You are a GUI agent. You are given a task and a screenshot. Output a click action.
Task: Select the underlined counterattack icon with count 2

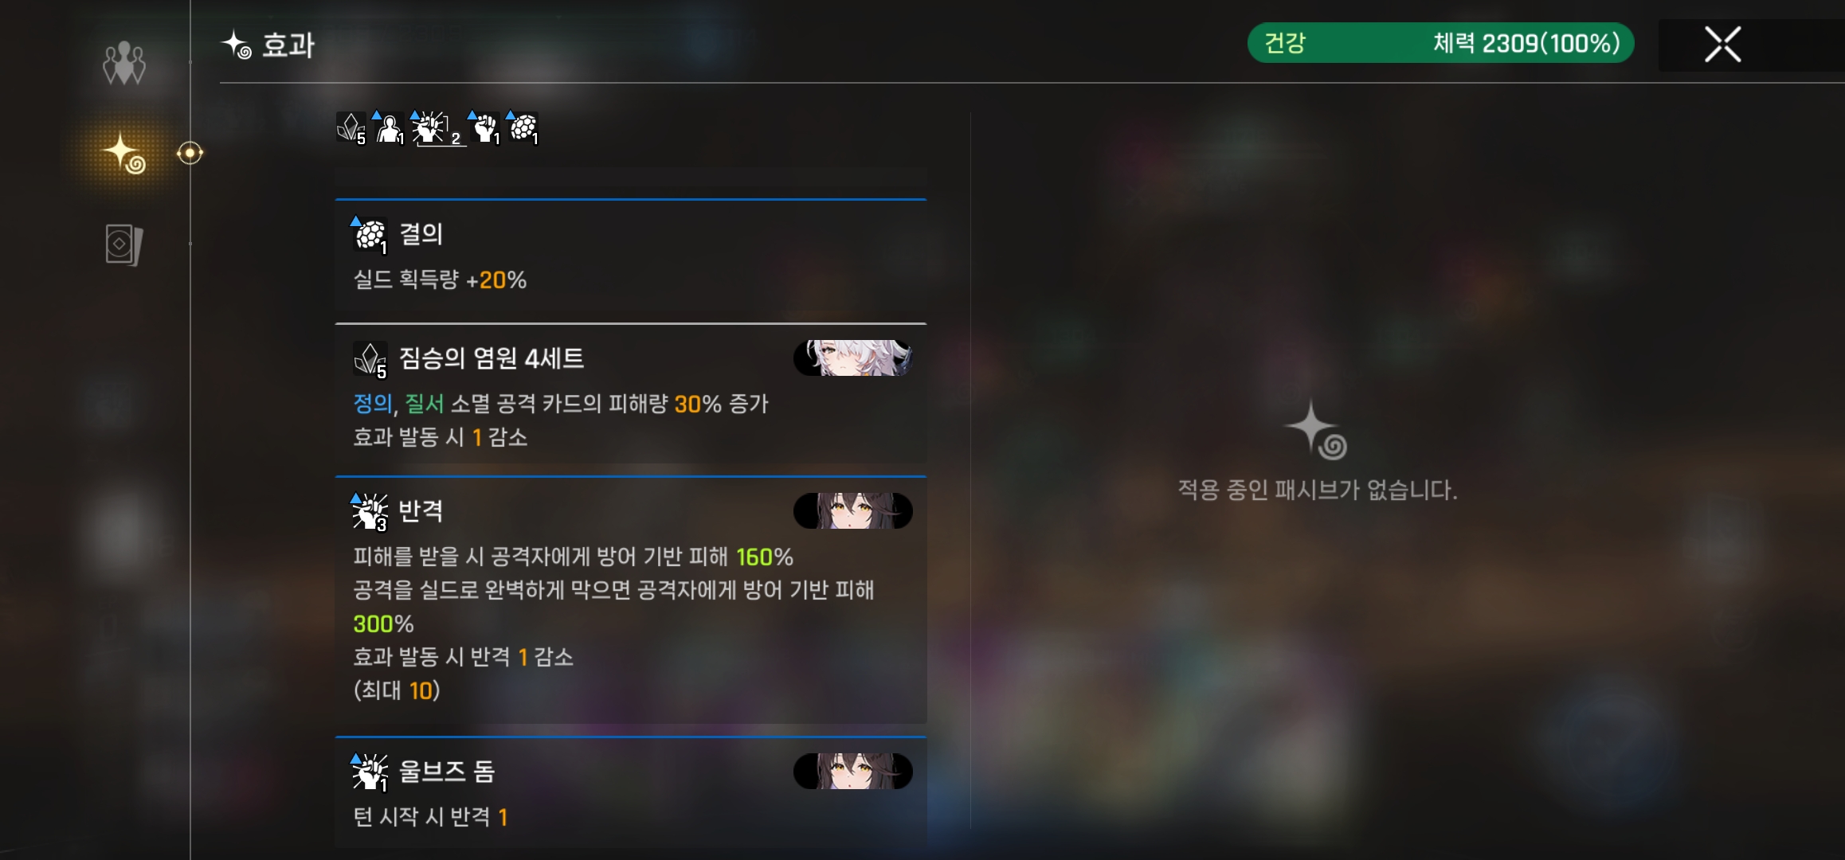[437, 128]
